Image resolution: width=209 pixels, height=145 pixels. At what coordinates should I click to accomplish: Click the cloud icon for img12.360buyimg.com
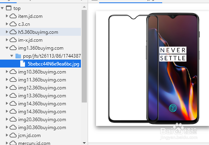[x=13, y=87]
